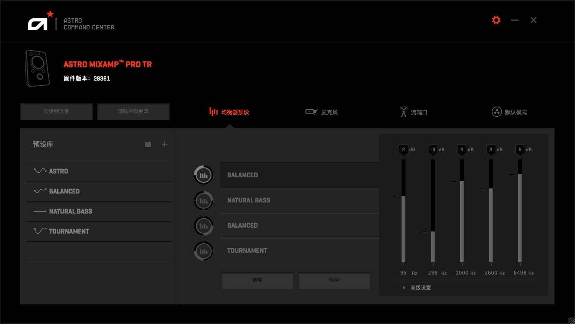
Task: Click the MixAmp Pro TR device image
Action: (37, 68)
